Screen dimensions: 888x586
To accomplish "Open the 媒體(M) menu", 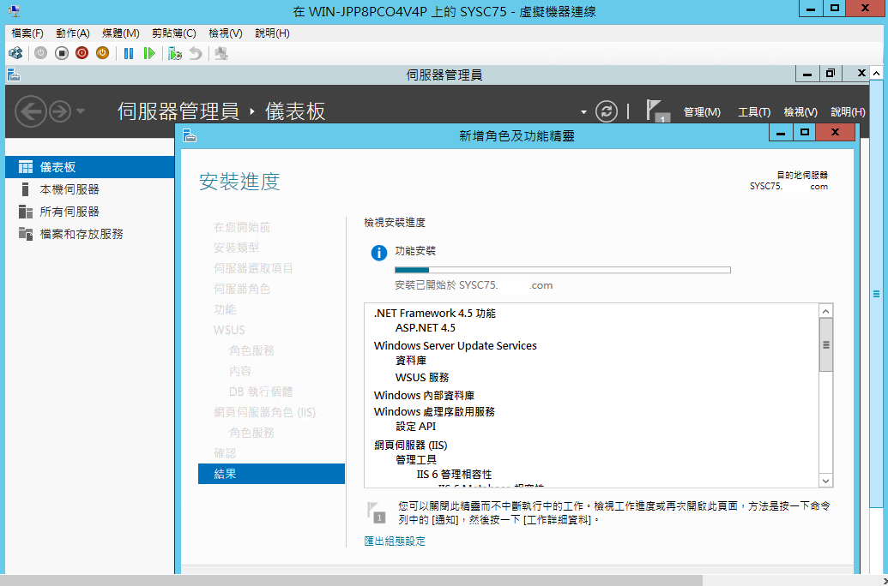I will click(x=121, y=33).
